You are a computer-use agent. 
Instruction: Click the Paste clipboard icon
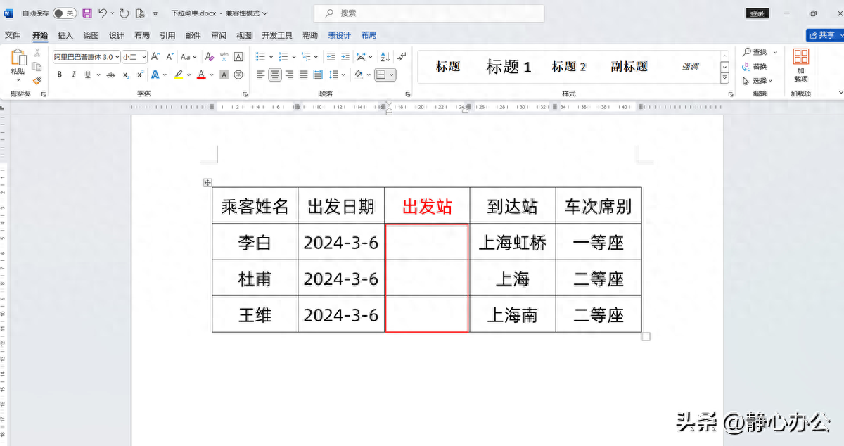tap(18, 58)
